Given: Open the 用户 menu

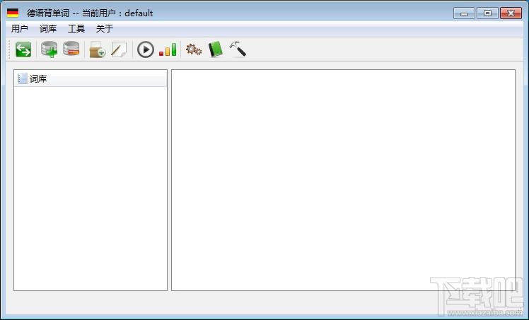Looking at the screenshot, I should [20, 29].
